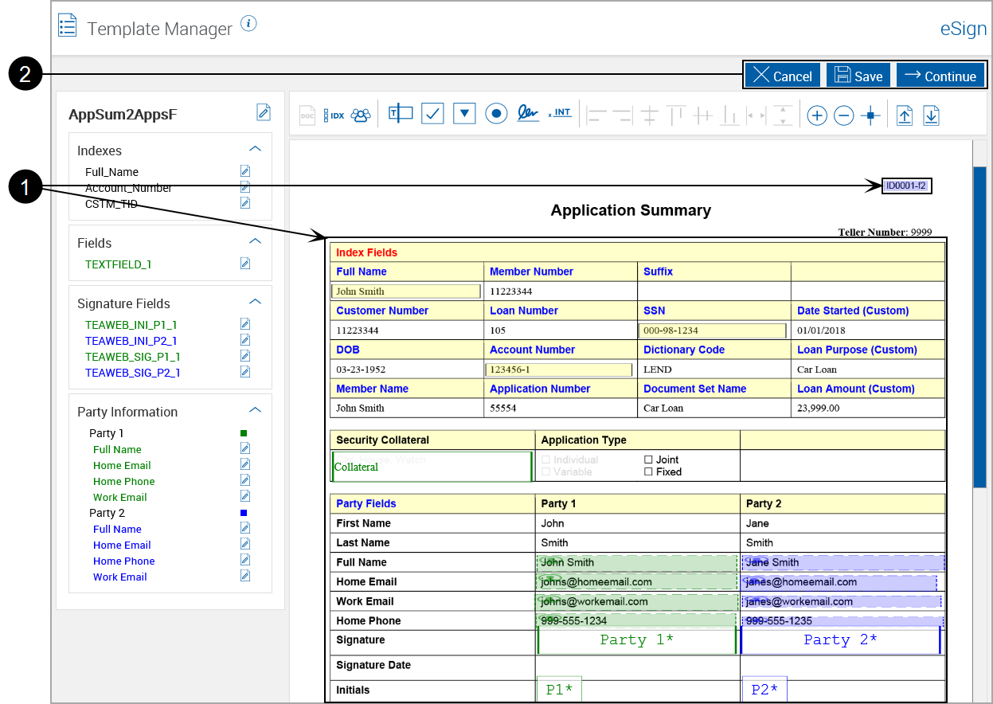Collapse the Party Information section chevron
The image size is (993, 704).
click(x=256, y=410)
